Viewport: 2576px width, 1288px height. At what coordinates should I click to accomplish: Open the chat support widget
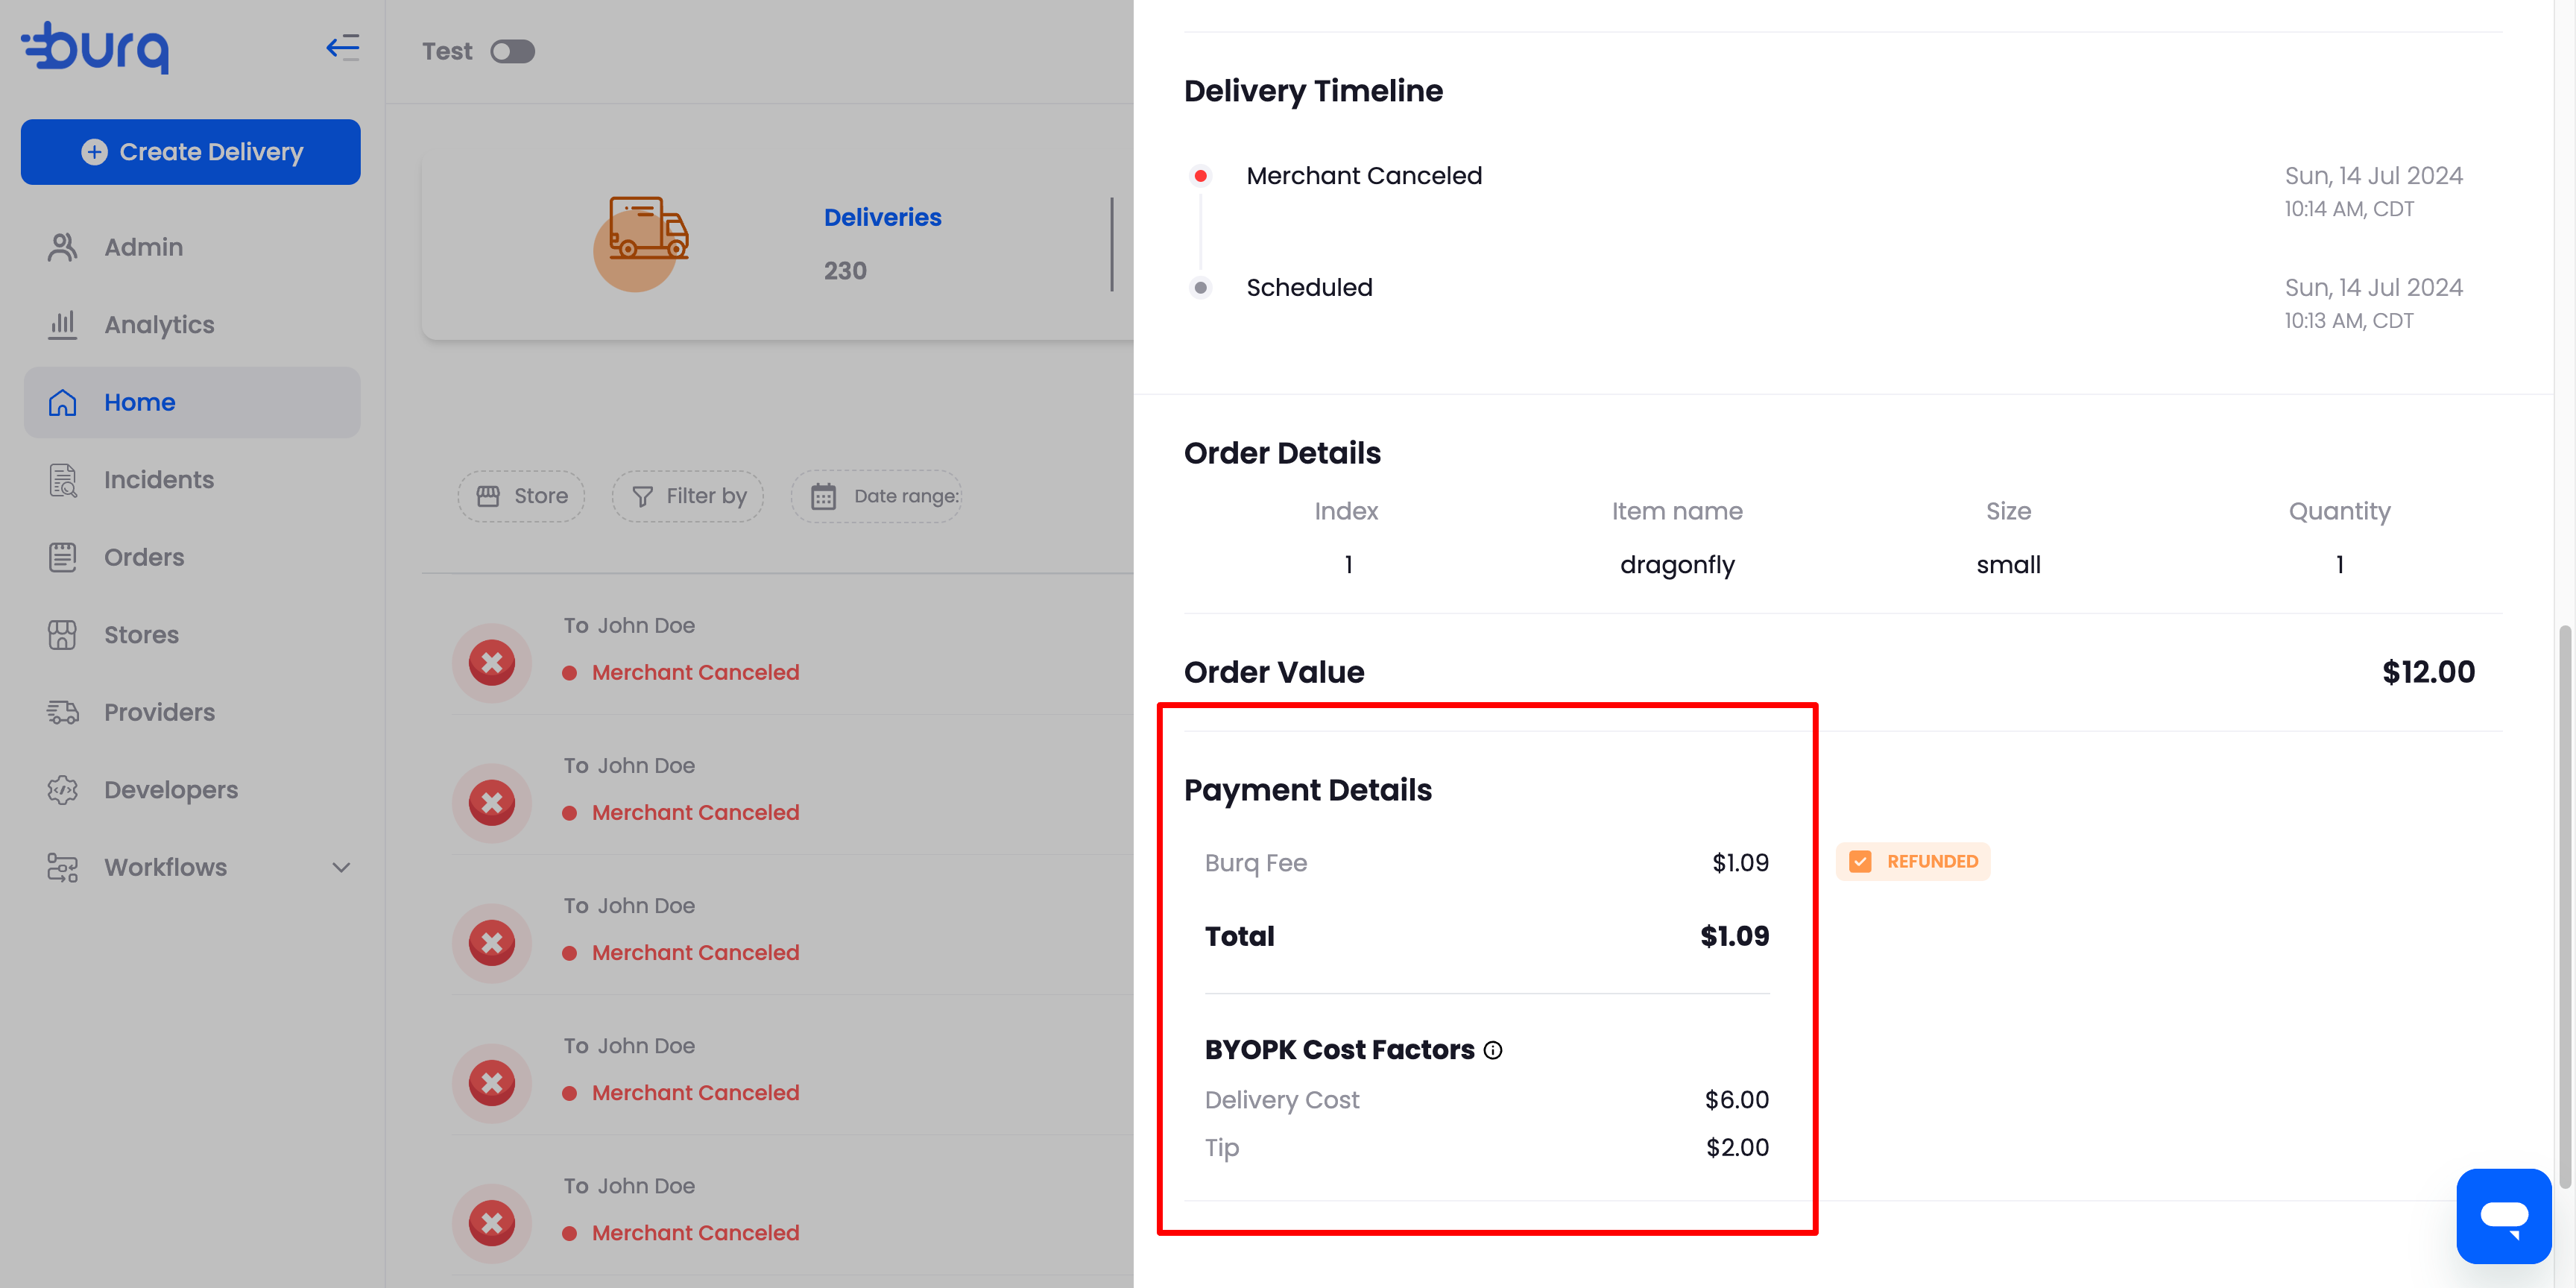[2503, 1215]
